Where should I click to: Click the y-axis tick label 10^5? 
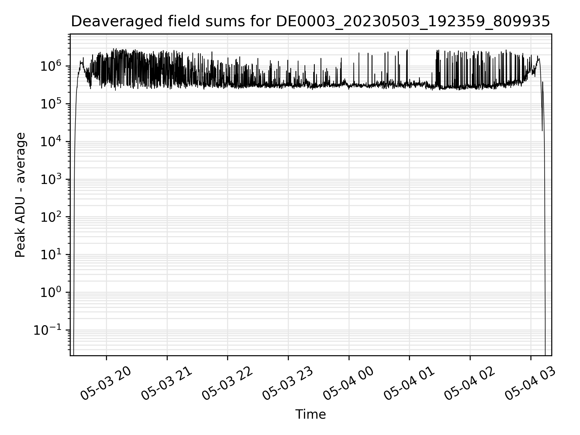click(x=51, y=104)
